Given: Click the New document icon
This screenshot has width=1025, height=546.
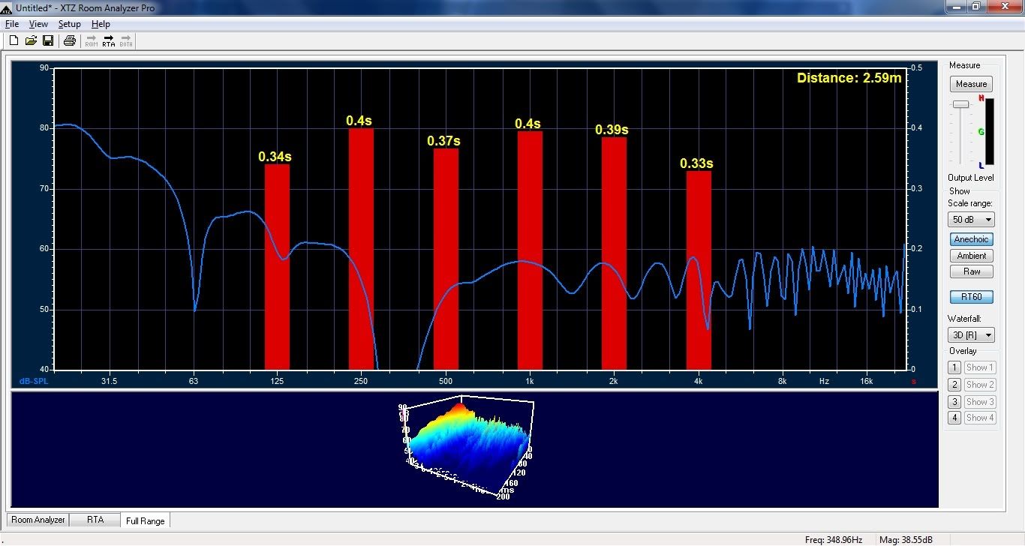Looking at the screenshot, I should [14, 40].
